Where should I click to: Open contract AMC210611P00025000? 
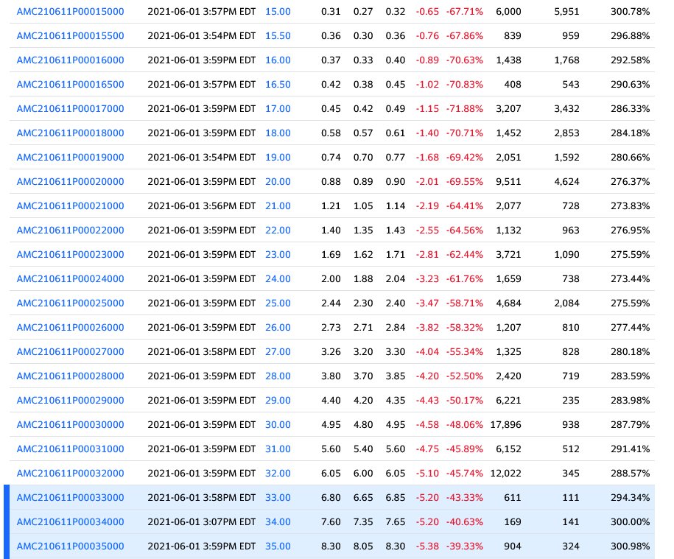tap(70, 303)
